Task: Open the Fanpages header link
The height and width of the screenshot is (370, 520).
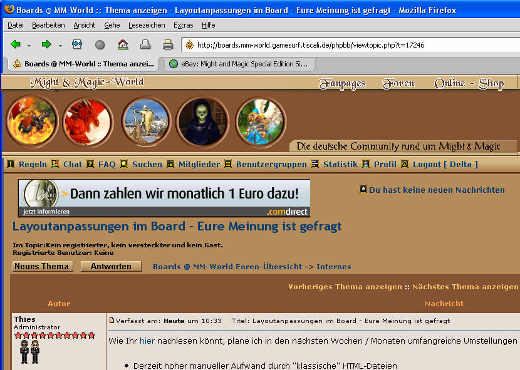Action: click(x=342, y=83)
